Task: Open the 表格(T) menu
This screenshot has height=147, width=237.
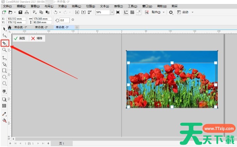Action: (x=118, y=6)
